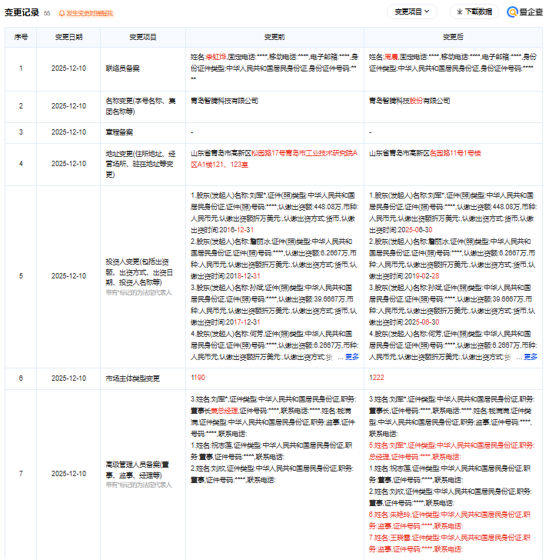The height and width of the screenshot is (560, 549).
Task: Click the date 2025-06-30 for 刘军 in row 5
Action: pos(414,230)
